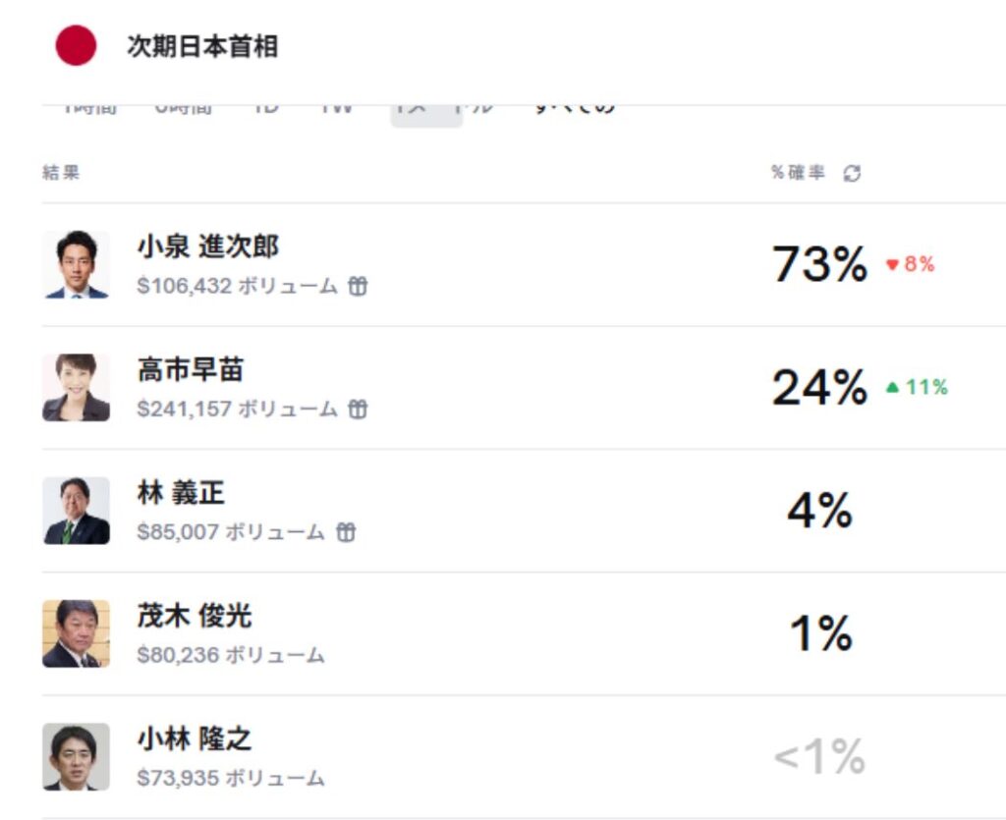Select the 1W time range tab
This screenshot has height=820, width=1006.
pyautogui.click(x=336, y=106)
